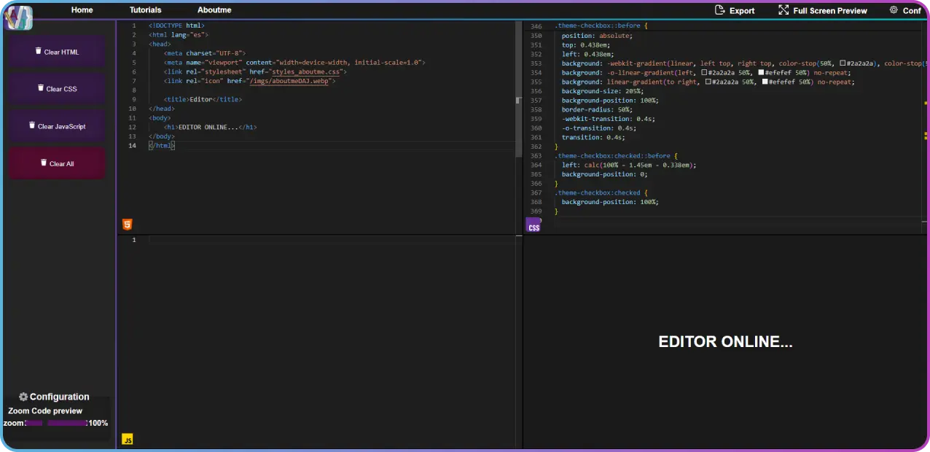Click the left: calc(100% - 1.45em - 0.338em) line

pos(629,165)
